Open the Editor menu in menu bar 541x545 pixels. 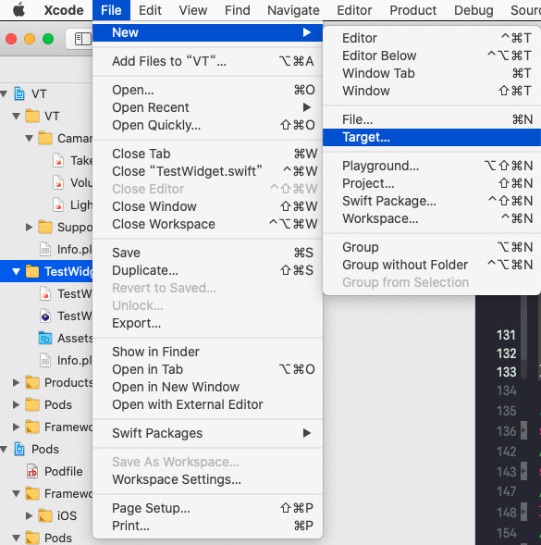(x=354, y=10)
